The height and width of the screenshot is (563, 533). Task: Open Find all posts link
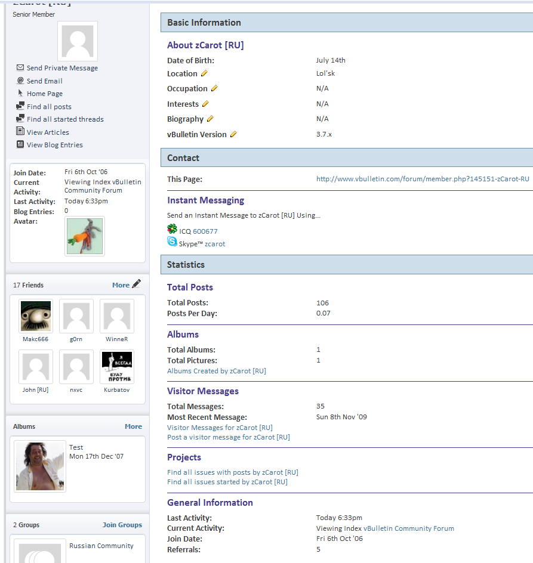pyautogui.click(x=49, y=107)
